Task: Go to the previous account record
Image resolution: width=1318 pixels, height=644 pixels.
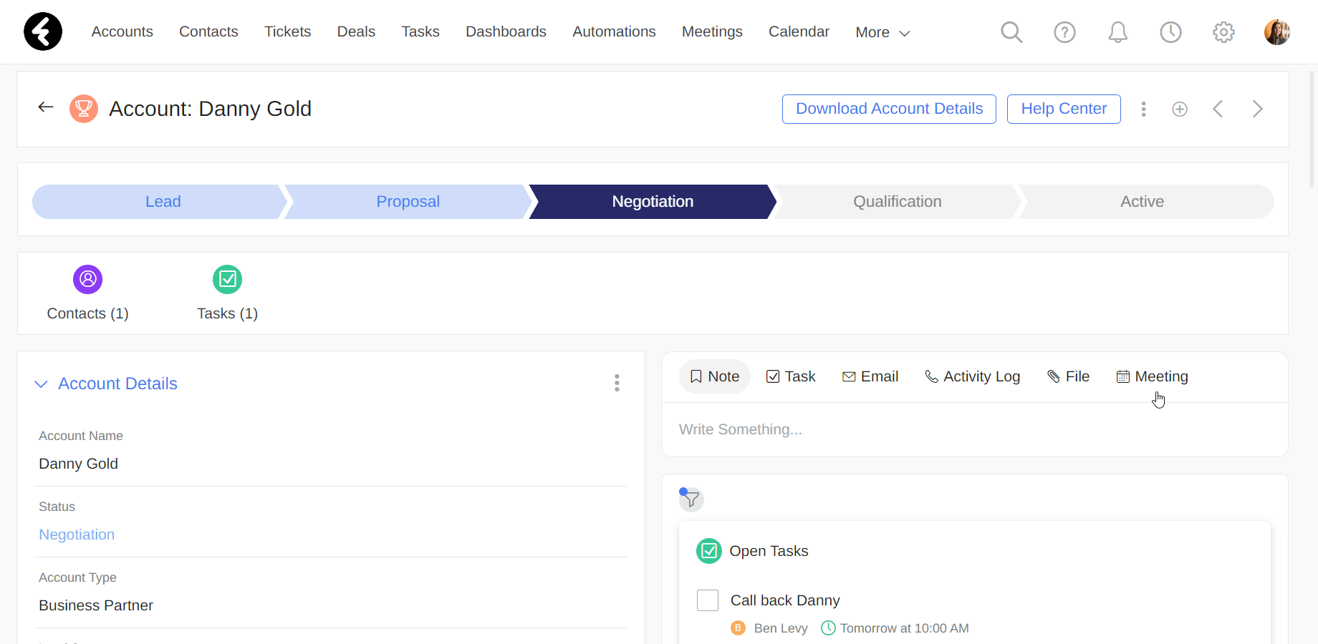Action: click(x=1218, y=109)
